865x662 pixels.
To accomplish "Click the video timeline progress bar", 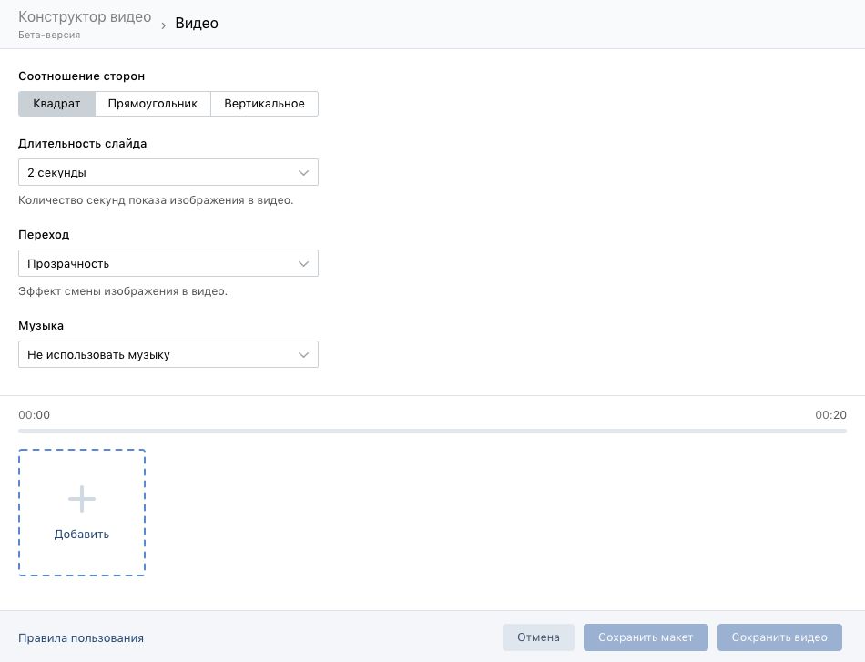I will point(432,430).
